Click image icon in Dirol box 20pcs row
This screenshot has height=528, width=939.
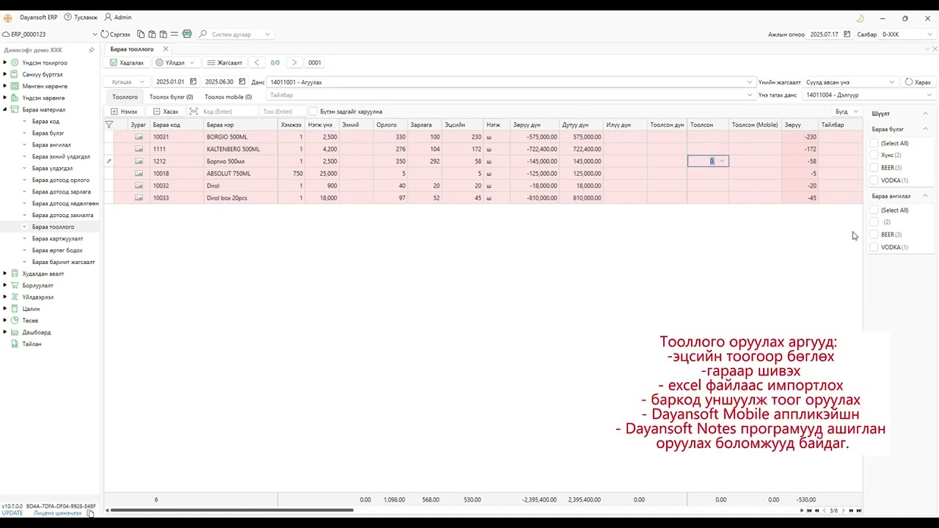pos(139,198)
